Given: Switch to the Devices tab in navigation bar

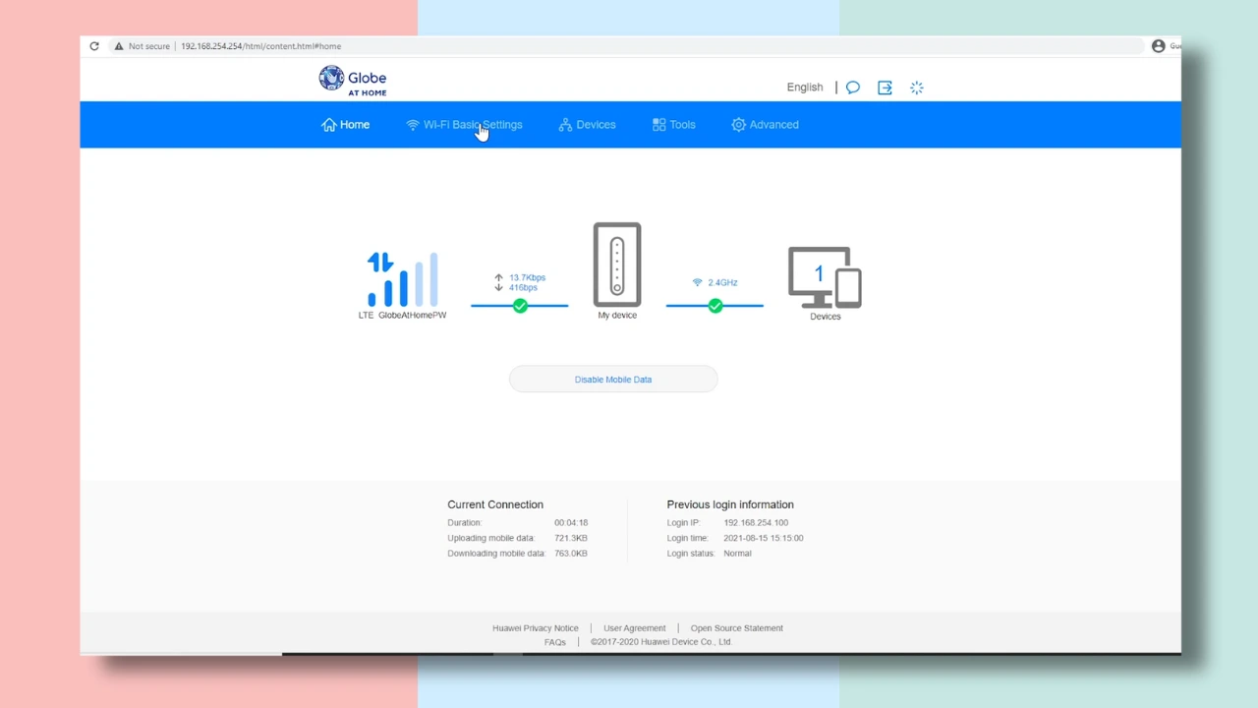Looking at the screenshot, I should pyautogui.click(x=588, y=125).
